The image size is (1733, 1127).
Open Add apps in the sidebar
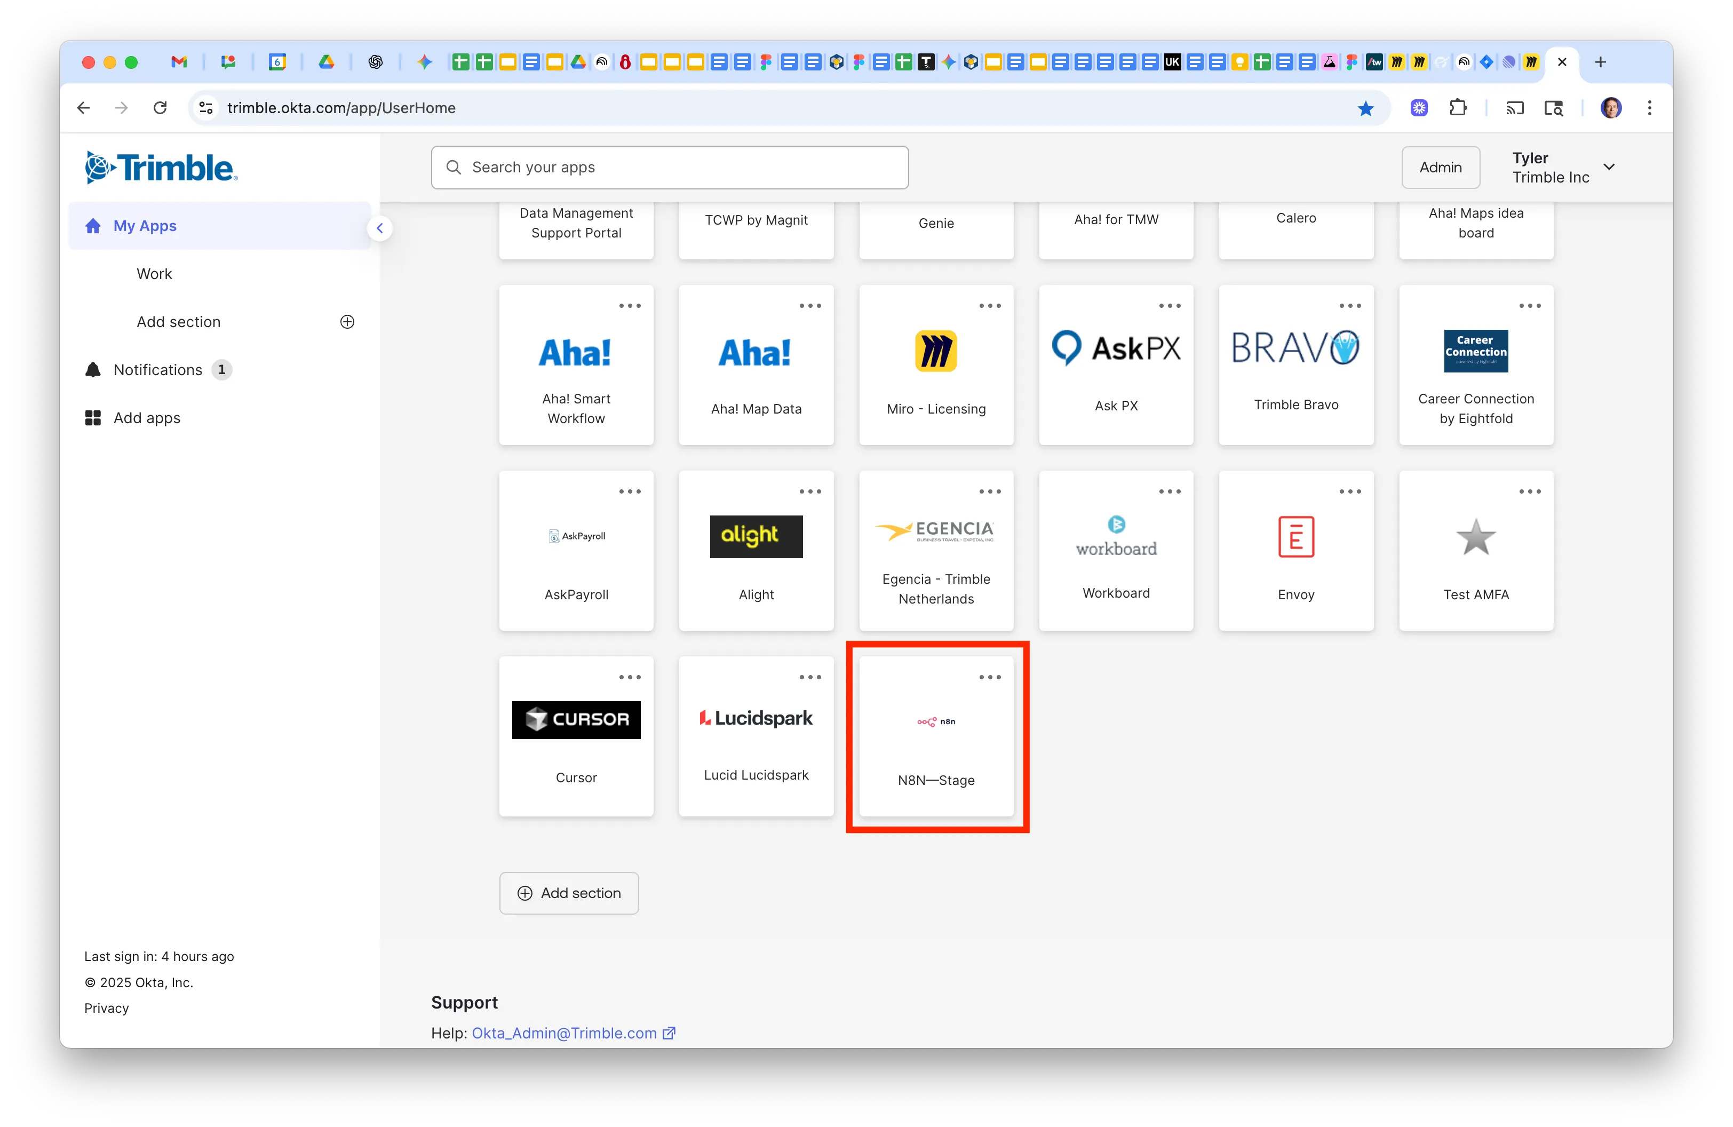pos(133,418)
